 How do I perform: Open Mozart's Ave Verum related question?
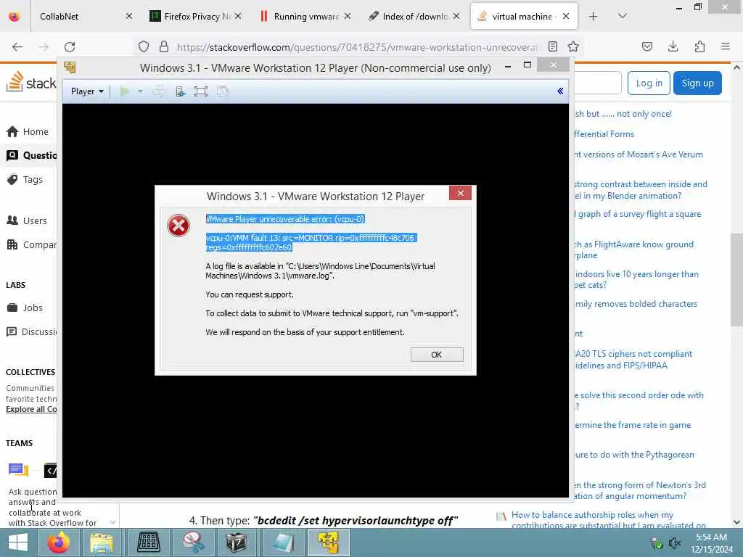(639, 154)
